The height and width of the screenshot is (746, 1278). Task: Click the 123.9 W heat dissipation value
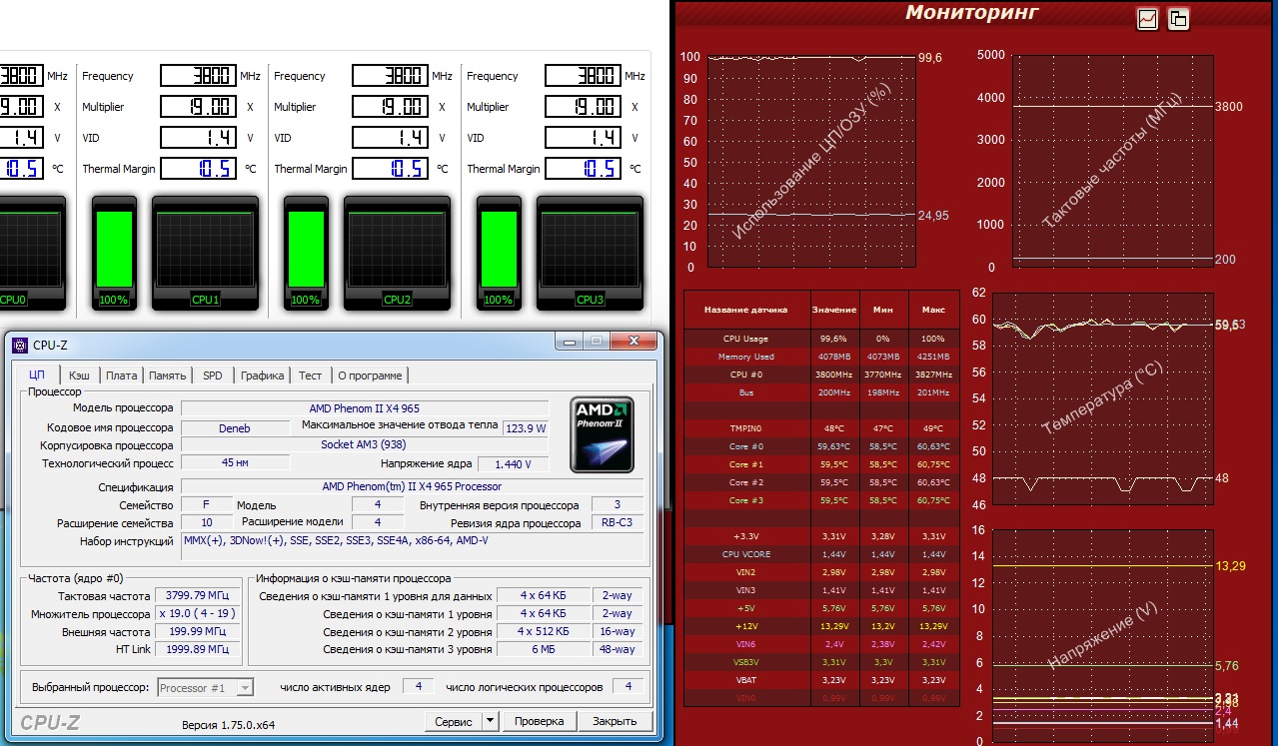(526, 428)
